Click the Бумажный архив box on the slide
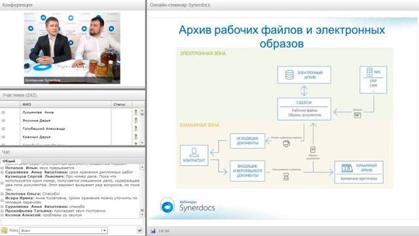The height and width of the screenshot is (236, 419). pyautogui.click(x=359, y=172)
